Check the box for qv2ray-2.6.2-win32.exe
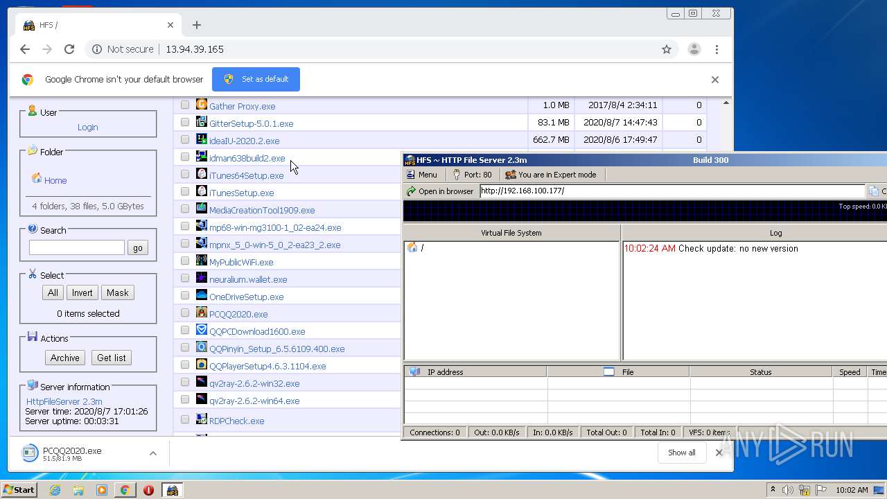The image size is (887, 499). click(x=185, y=382)
